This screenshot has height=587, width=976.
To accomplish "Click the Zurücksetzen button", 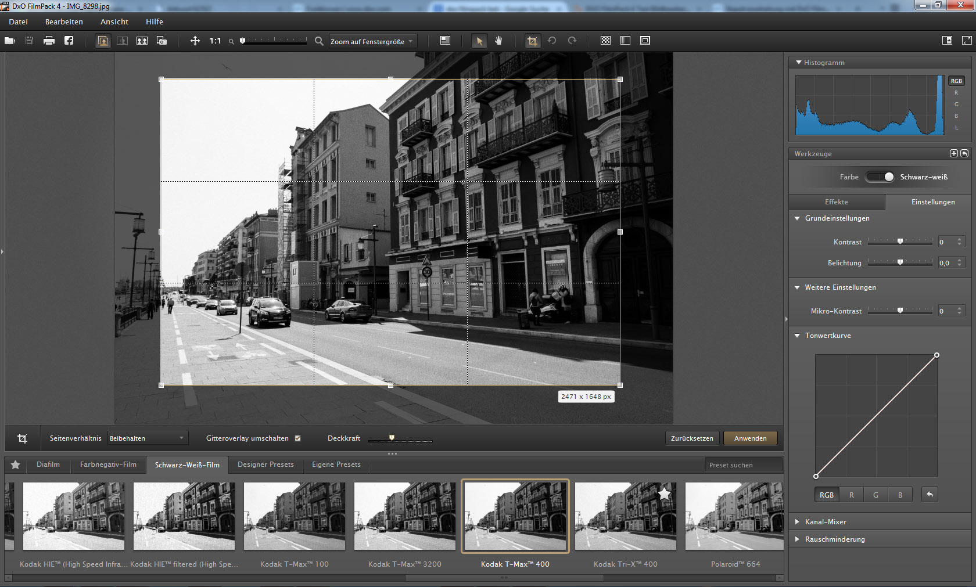I will 692,438.
